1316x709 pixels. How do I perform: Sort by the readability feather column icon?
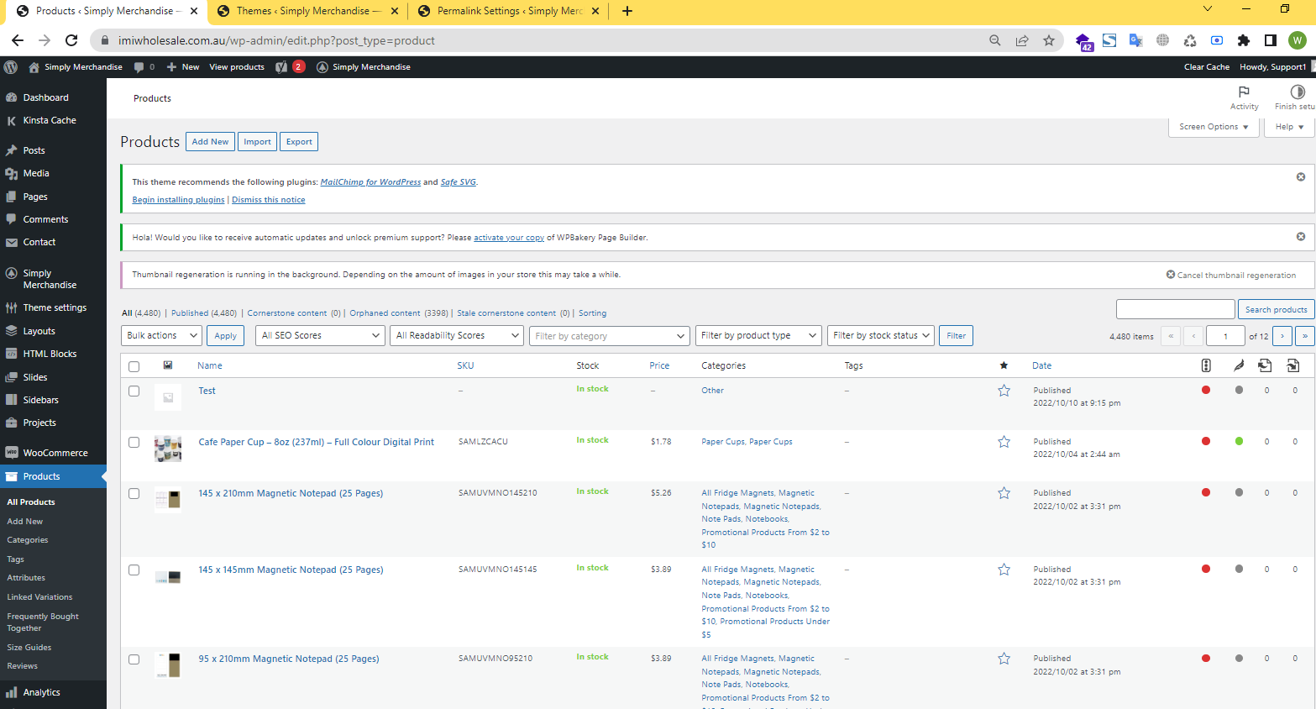[x=1239, y=365]
